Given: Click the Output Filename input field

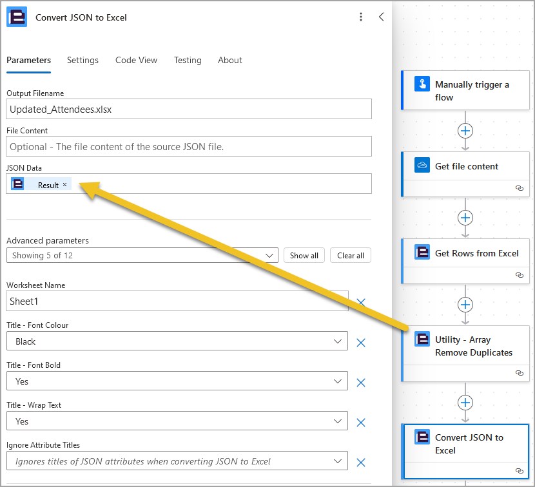Looking at the screenshot, I should pyautogui.click(x=189, y=109).
